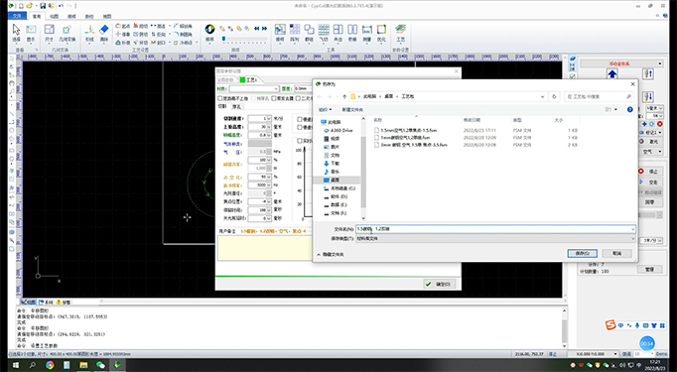The width and height of the screenshot is (677, 372).
Task: Open the save type dropdown
Action: [495, 238]
